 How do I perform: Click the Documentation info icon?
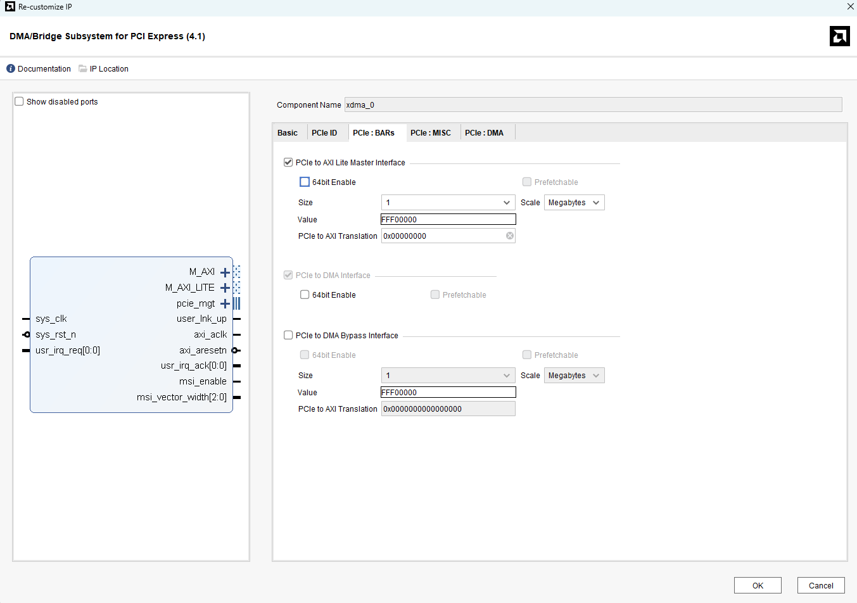(x=11, y=68)
